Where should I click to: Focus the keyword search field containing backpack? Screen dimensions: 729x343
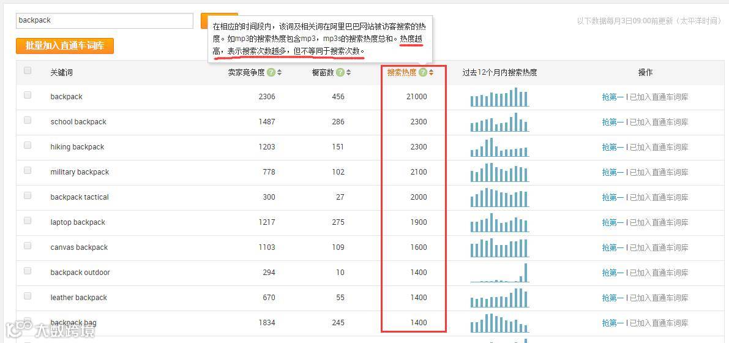[x=105, y=20]
